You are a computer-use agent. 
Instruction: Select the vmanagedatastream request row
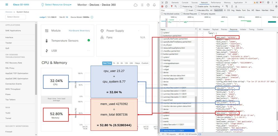tap(177, 63)
